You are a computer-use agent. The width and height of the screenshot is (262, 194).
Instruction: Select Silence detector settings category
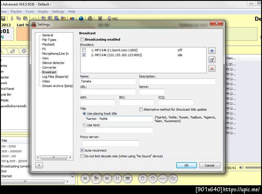[53, 63]
